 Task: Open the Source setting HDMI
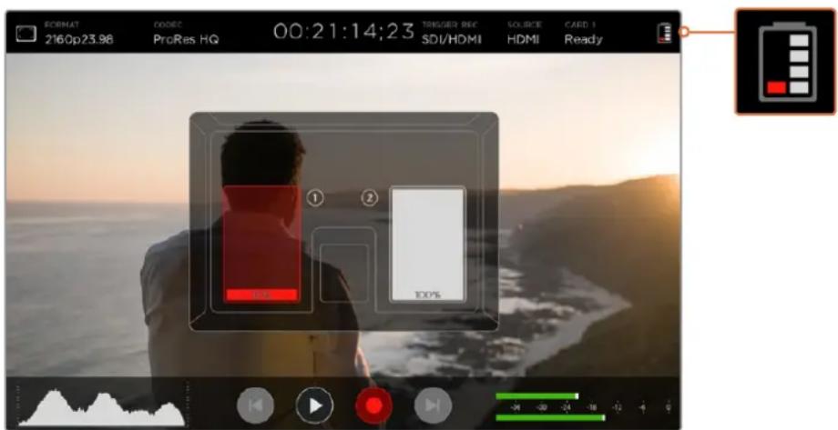click(524, 33)
